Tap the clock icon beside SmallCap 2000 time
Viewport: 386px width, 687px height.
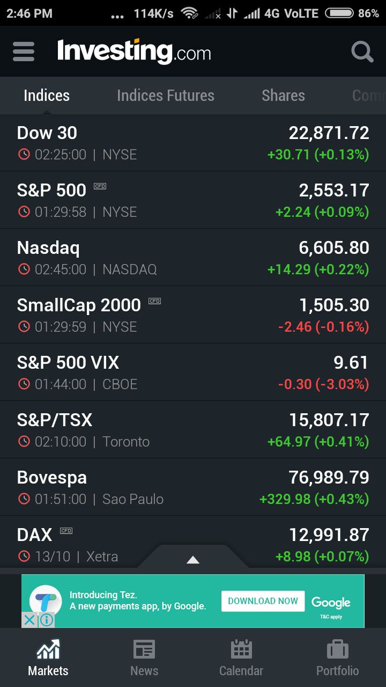24,326
